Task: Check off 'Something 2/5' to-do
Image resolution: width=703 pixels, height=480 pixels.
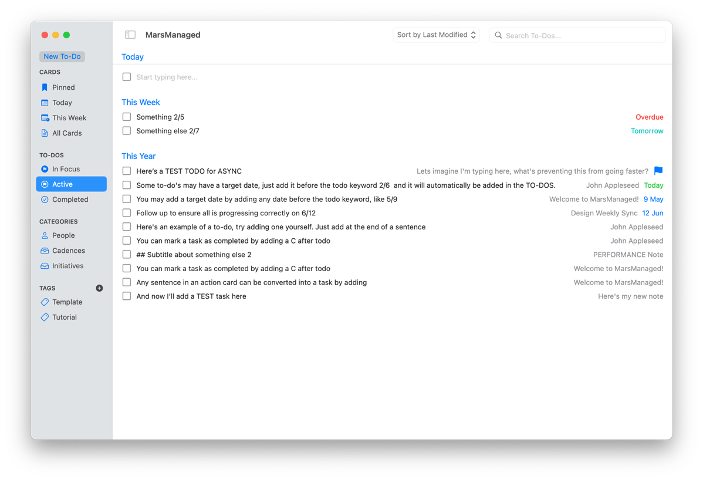Action: click(127, 117)
